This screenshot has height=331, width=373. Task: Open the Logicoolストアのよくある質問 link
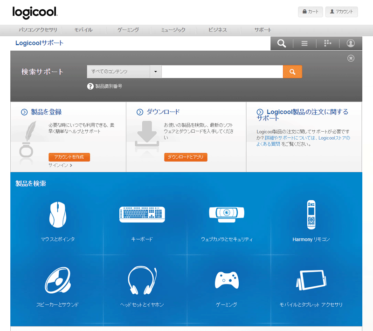tap(303, 141)
